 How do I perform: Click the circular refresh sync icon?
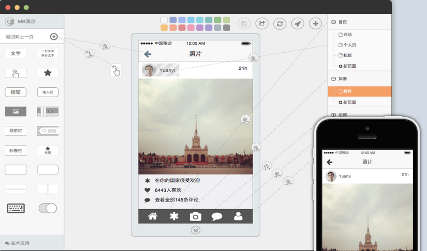[x=280, y=24]
